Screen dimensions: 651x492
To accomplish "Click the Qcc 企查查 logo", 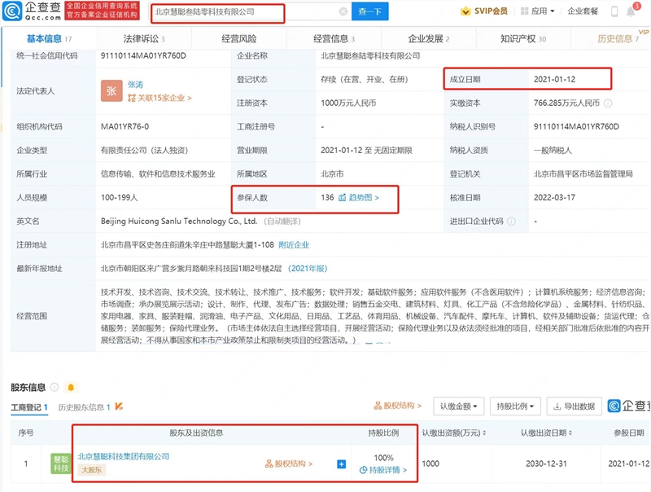I will point(29,12).
